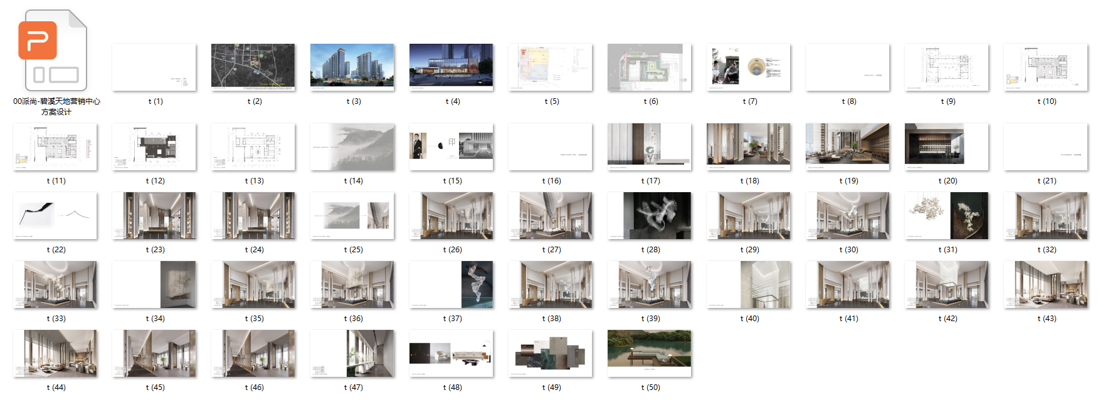This screenshot has height=400, width=1098.
Task: Click the designer portrait thumbnail t (15)
Action: coord(451,146)
